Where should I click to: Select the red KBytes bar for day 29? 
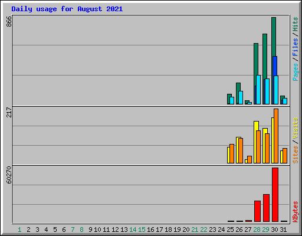click(x=266, y=208)
